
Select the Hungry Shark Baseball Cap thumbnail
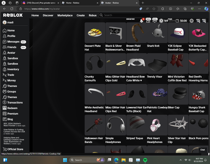tap(199, 94)
